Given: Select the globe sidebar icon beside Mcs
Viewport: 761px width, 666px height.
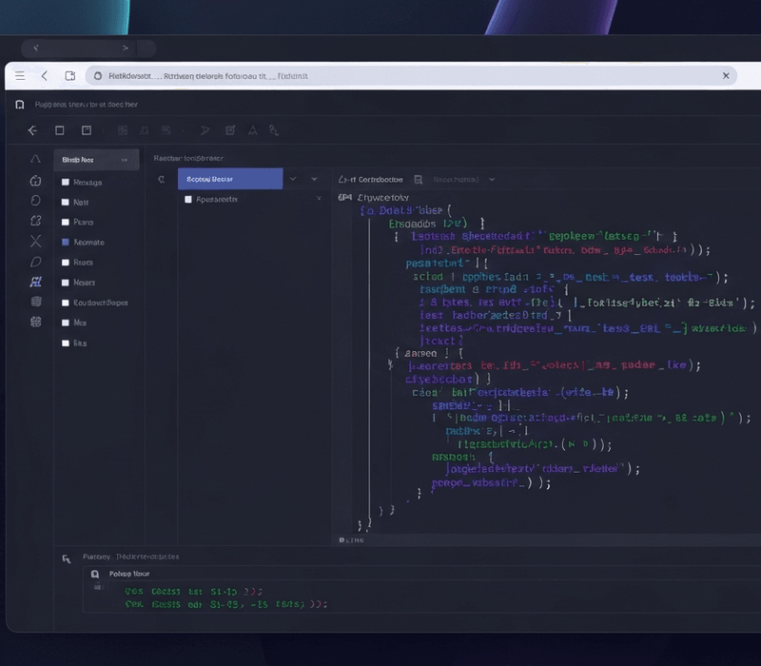Looking at the screenshot, I should pos(36,322).
